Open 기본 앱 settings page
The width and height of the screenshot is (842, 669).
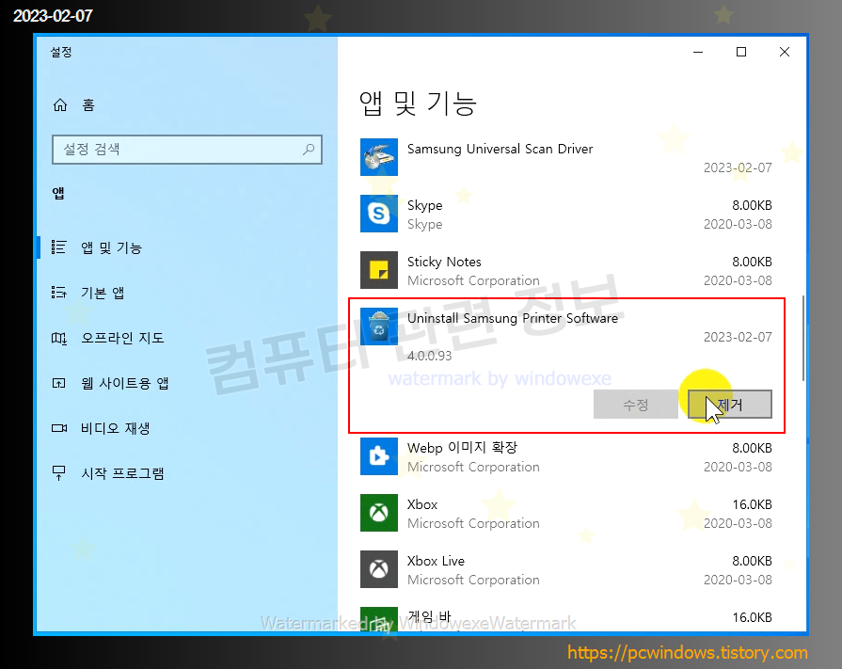click(x=103, y=293)
